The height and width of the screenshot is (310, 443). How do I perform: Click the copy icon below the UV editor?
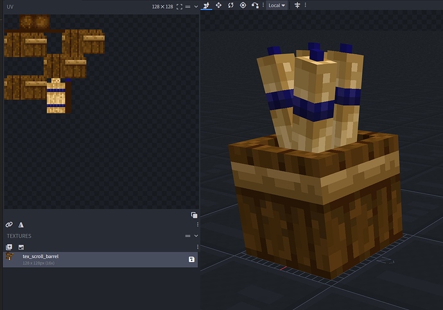194,215
